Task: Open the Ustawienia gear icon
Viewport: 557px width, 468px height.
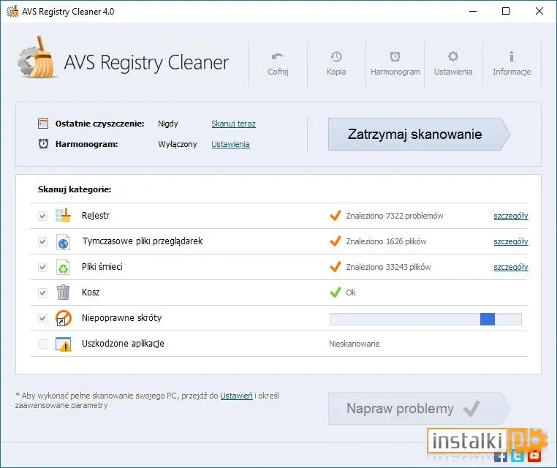Action: pos(453,56)
